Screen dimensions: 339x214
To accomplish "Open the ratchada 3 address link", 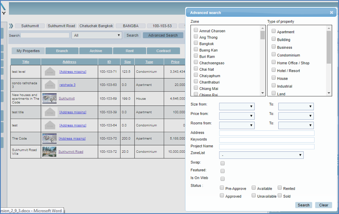I will [67, 85].
